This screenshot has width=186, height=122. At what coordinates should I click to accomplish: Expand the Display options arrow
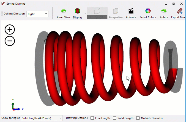coord(85,13)
